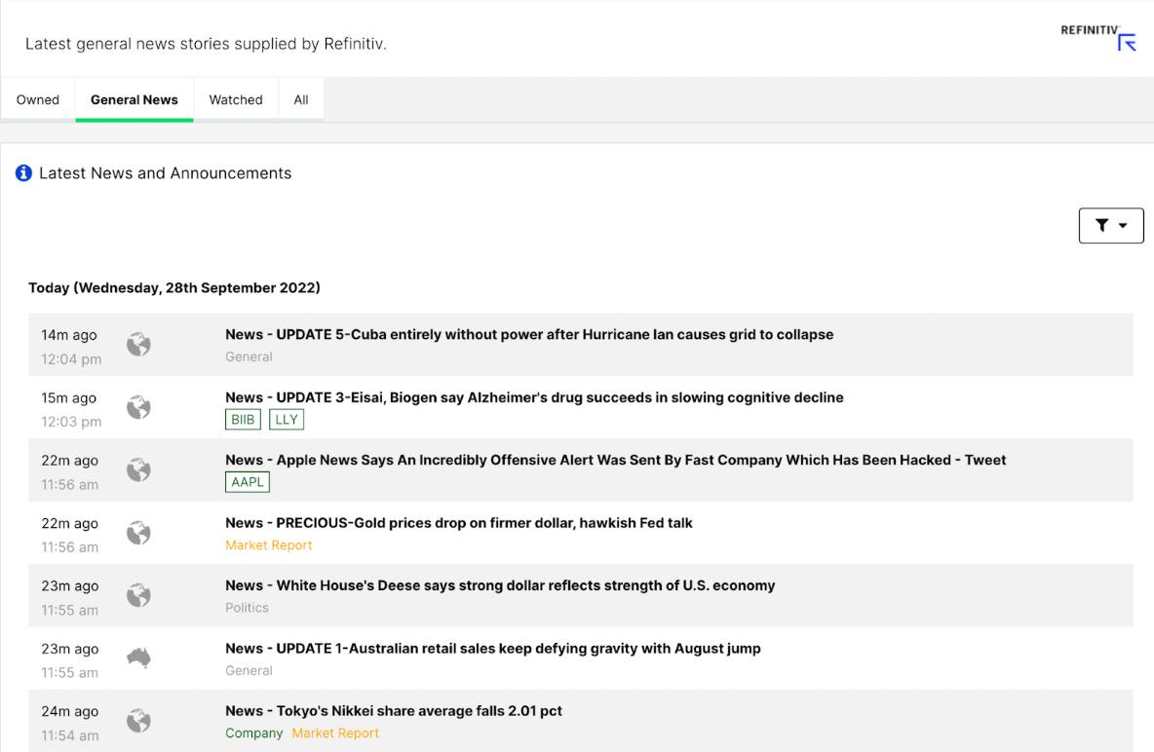Click General tag under Cuba story

(249, 357)
